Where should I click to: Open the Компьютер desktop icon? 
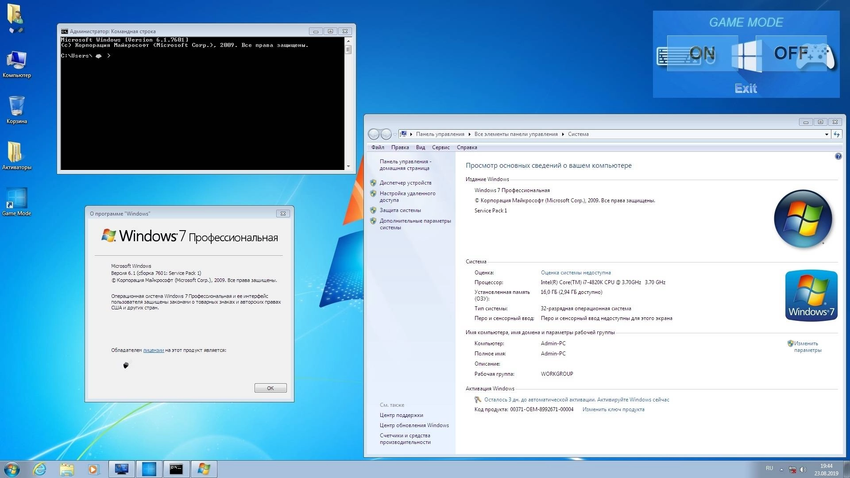tap(17, 64)
